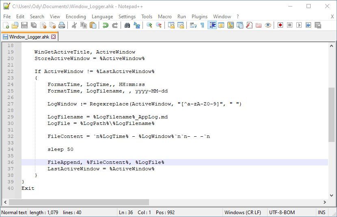Screen dimensions: 337x217
Task: Click UTF-8-BOM encoding in status bar
Action: [282, 212]
